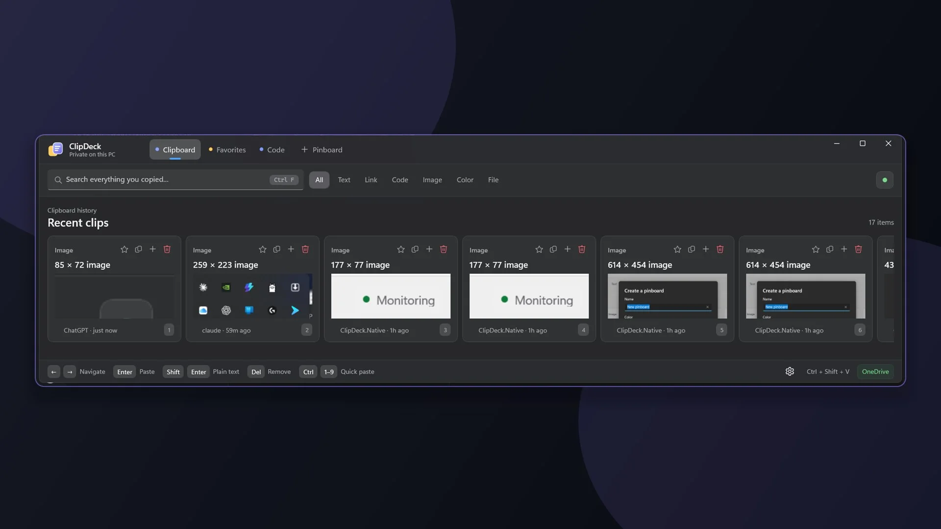Click the Ctrl + Shift + V shortcut label
Screen dimensions: 941x529
pyautogui.click(x=828, y=372)
